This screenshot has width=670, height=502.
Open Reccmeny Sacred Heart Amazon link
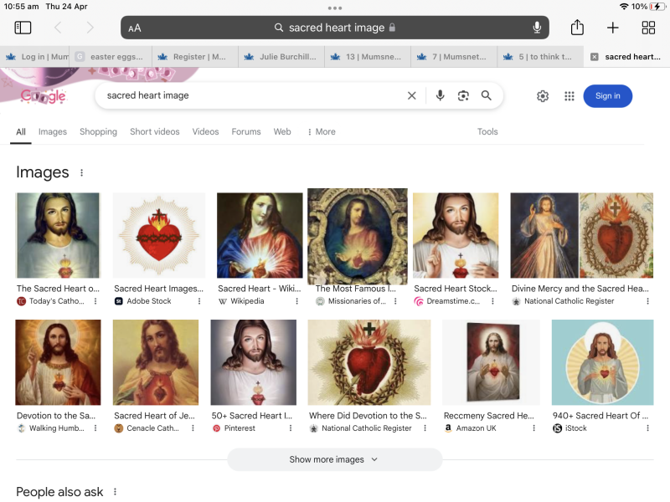(489, 416)
